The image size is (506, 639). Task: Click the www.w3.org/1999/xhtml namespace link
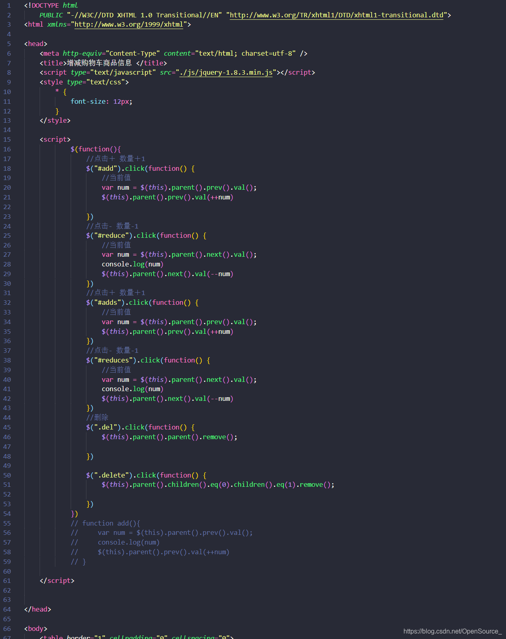[129, 24]
